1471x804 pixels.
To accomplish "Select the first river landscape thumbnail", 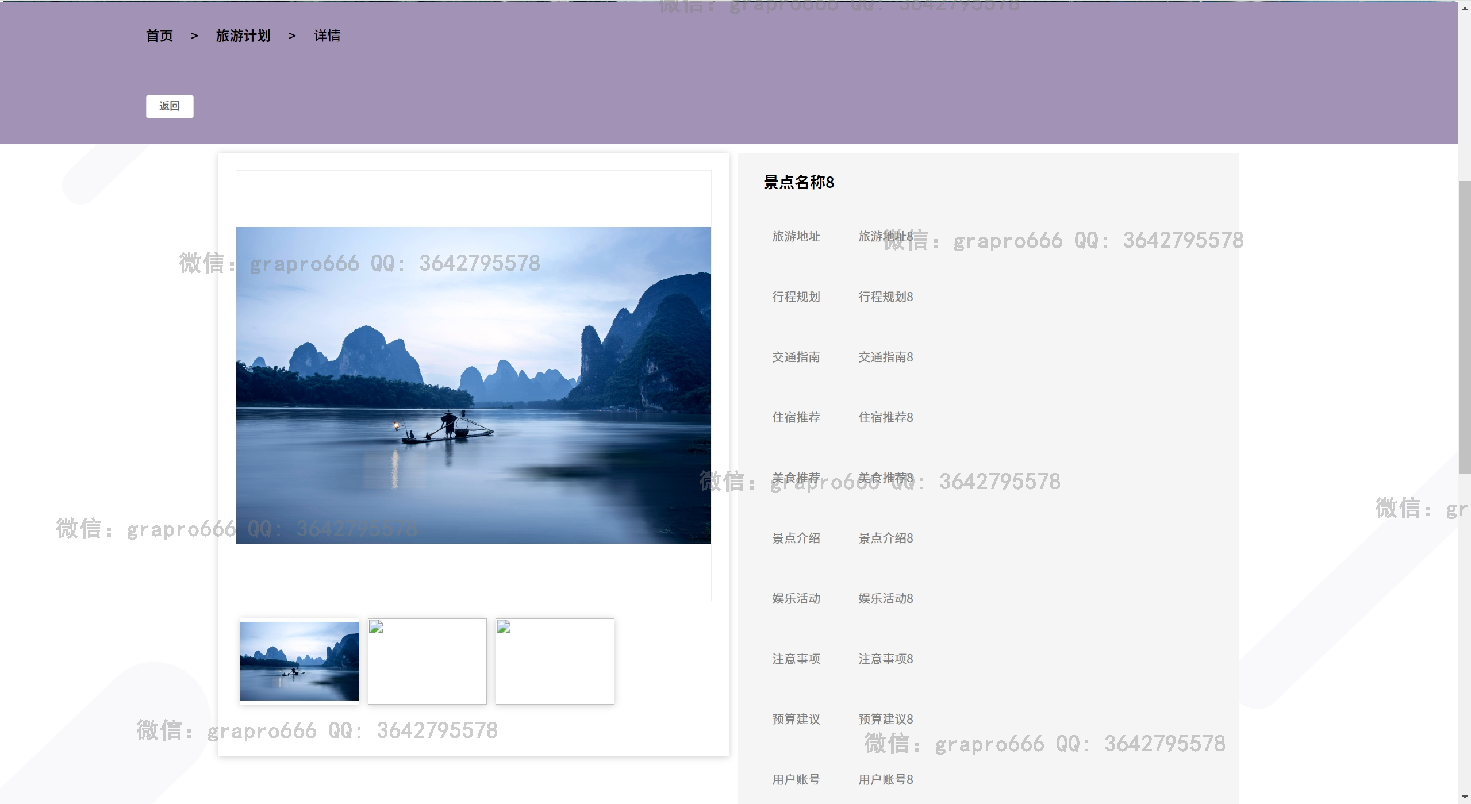I will 299,661.
